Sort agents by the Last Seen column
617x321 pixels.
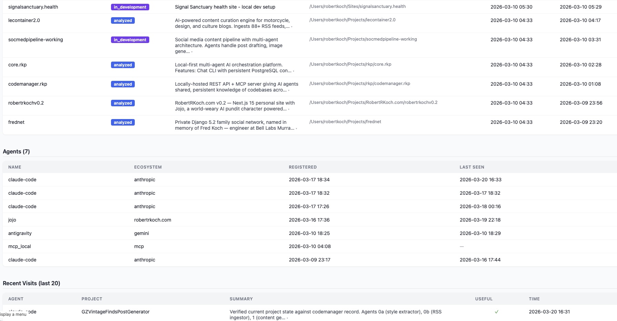click(472, 167)
